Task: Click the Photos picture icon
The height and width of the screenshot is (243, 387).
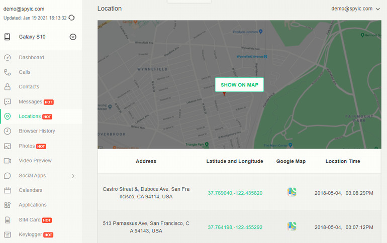Action: (x=8, y=146)
